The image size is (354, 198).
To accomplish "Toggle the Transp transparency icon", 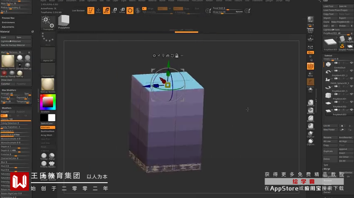I will [311, 74].
